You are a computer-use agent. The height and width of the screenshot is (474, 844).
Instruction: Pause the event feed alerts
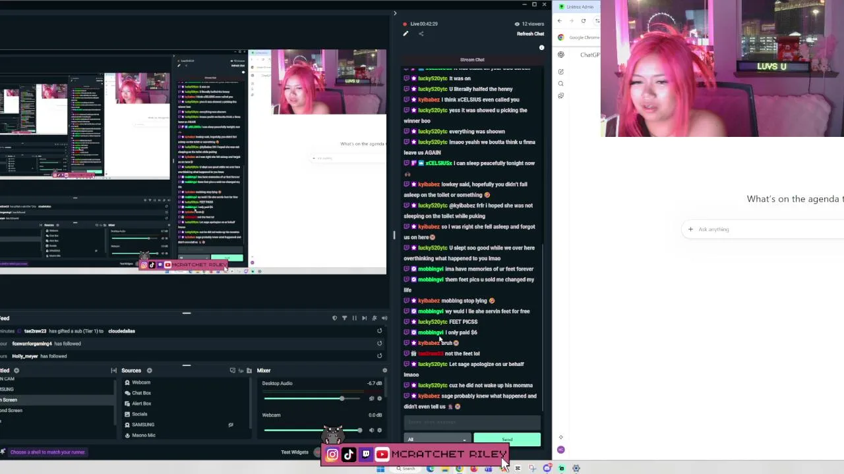pos(354,318)
